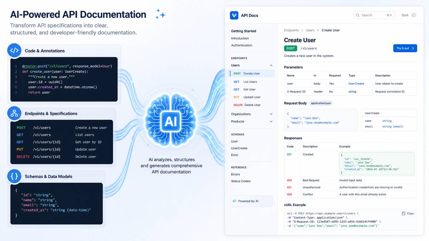The width and height of the screenshot is (429, 241).
Task: Select PUT Update User endpoint
Action: [x=247, y=97]
